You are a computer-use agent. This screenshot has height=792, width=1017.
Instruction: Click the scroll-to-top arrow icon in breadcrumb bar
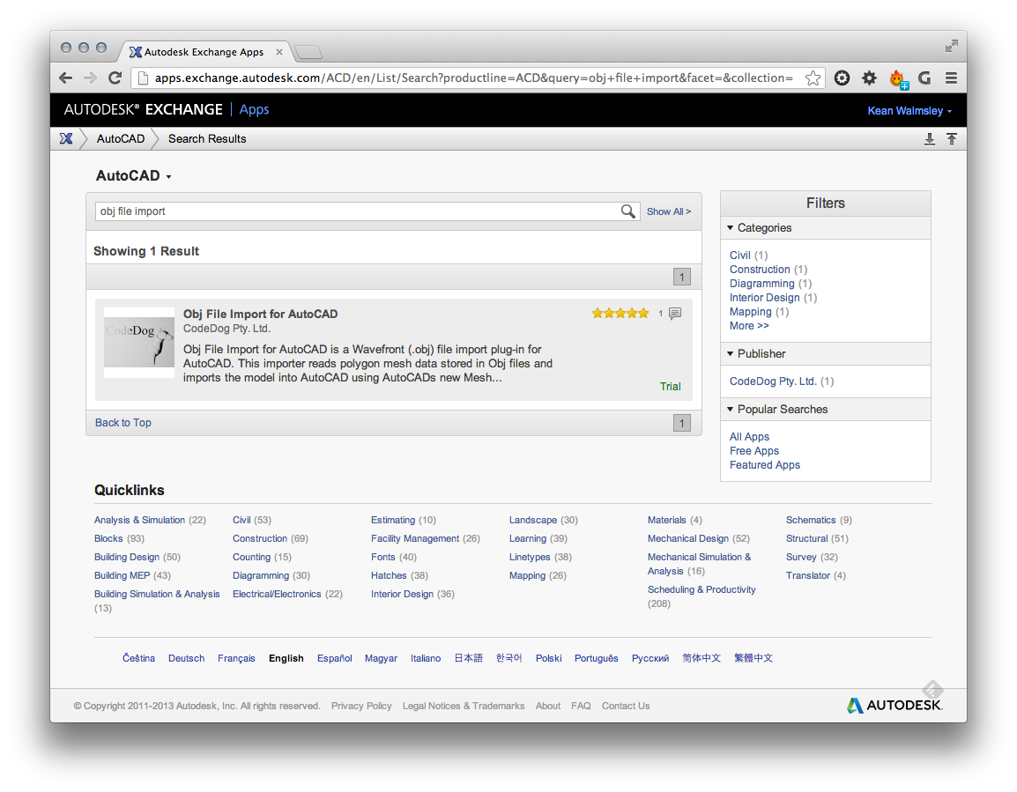pos(952,139)
